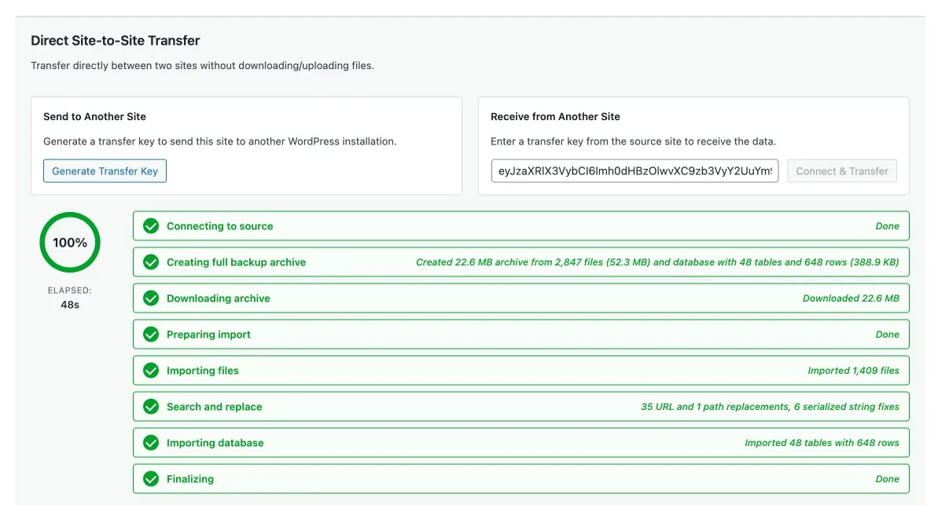Viewport: 938px width, 505px height.
Task: Click the Creating full backup archive checkmark icon
Action: pyautogui.click(x=151, y=262)
